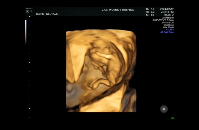Click the MI 1.0 mechanical index value
Viewport: 199px width, 130px height.
(x=150, y=15)
